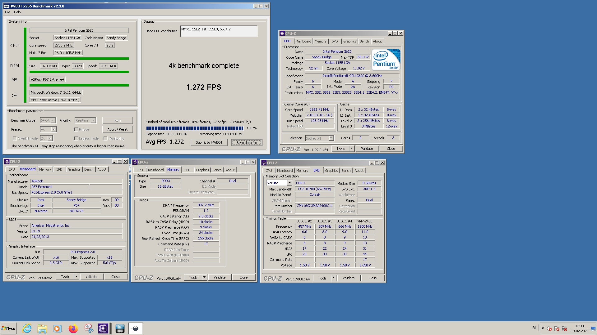The width and height of the screenshot is (597, 335).
Task: Expand Tools arrow in processor CPU-Z window
Action: pos(352,149)
